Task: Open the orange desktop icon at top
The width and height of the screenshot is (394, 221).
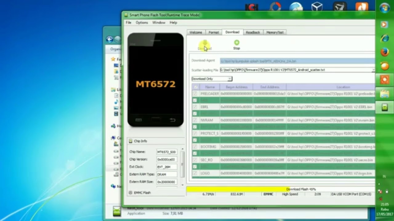Action: click(362, 7)
